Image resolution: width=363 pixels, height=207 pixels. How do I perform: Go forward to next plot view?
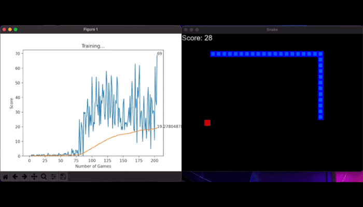pyautogui.click(x=24, y=176)
